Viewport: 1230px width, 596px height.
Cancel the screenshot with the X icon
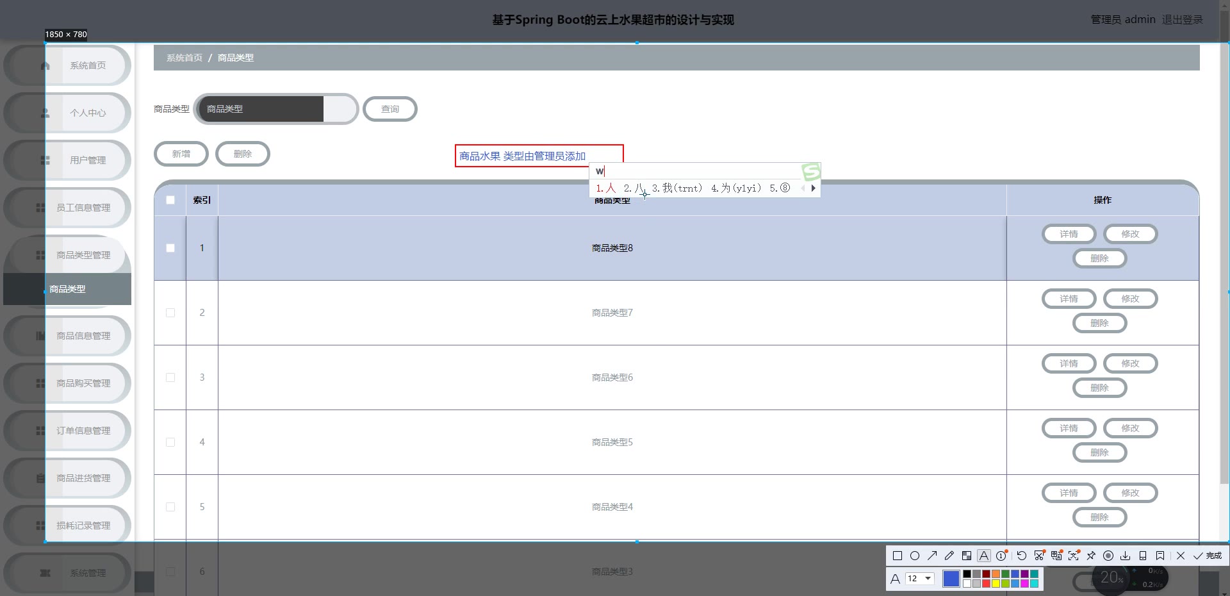pyautogui.click(x=1181, y=556)
